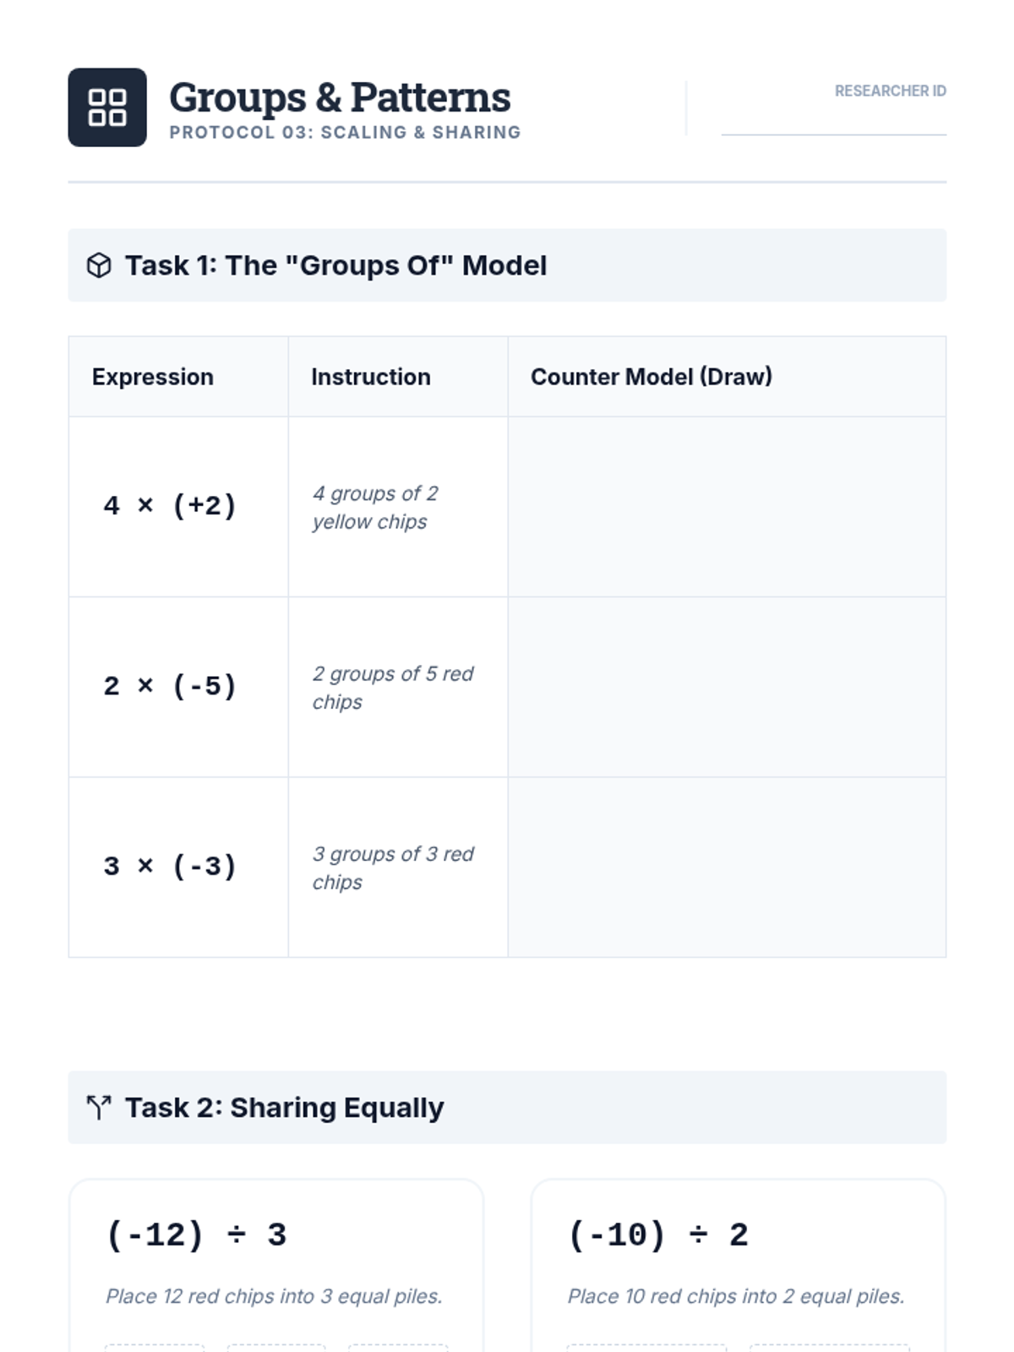Click the "4 groups of 2 yellow chips" instruction
The height and width of the screenshot is (1352, 1014).
click(375, 507)
